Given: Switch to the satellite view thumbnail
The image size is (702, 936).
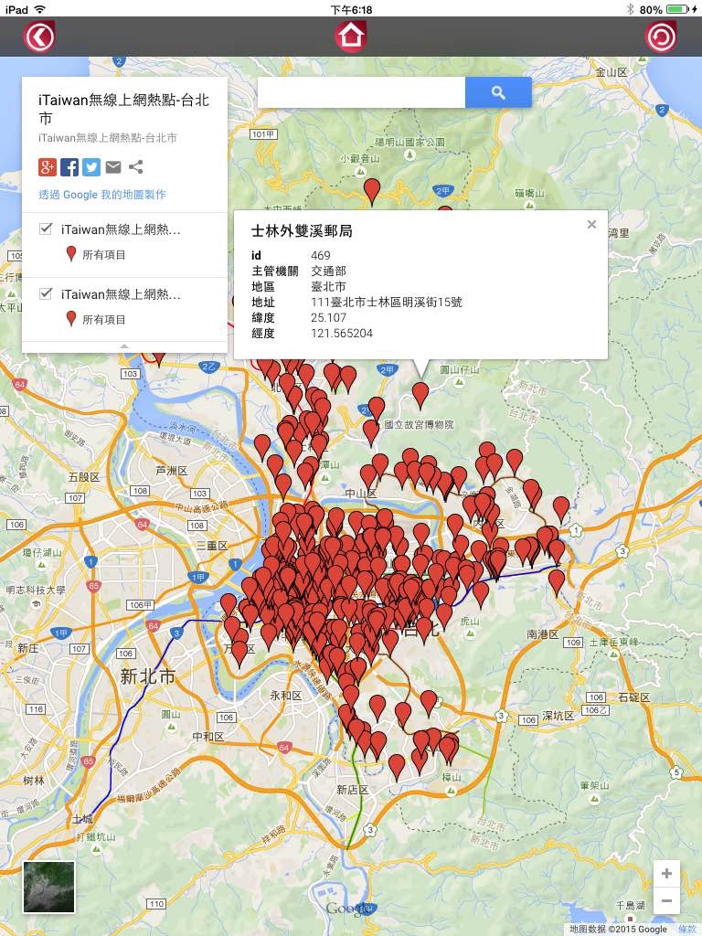Looking at the screenshot, I should click(49, 887).
